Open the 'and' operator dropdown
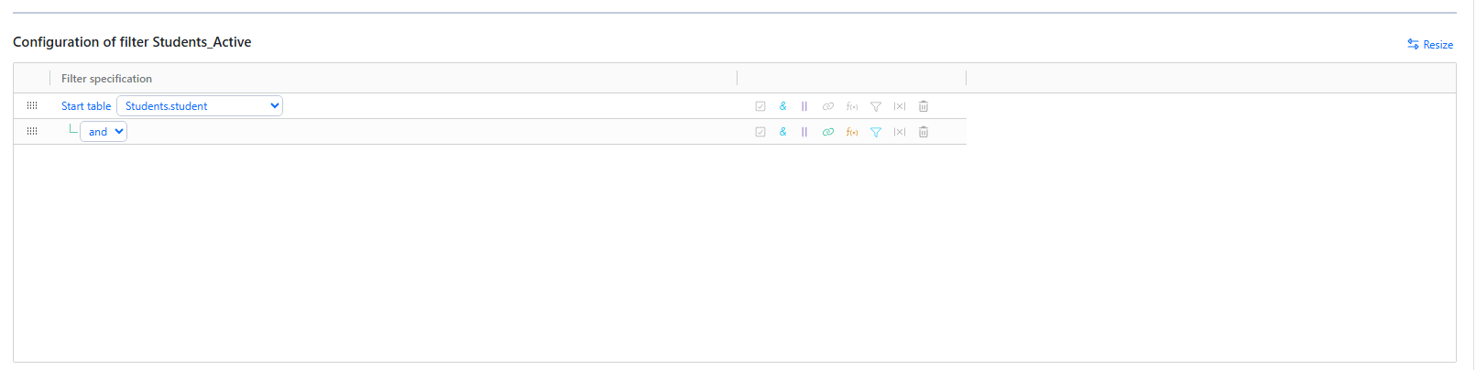Image resolution: width=1476 pixels, height=370 pixels. 104,132
